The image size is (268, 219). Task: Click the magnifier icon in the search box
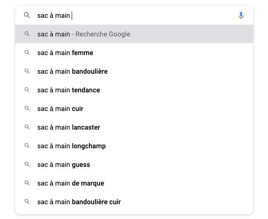(x=27, y=15)
